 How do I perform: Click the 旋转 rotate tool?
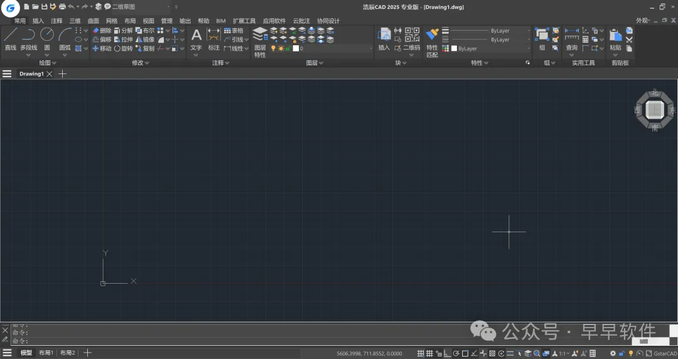tap(123, 48)
